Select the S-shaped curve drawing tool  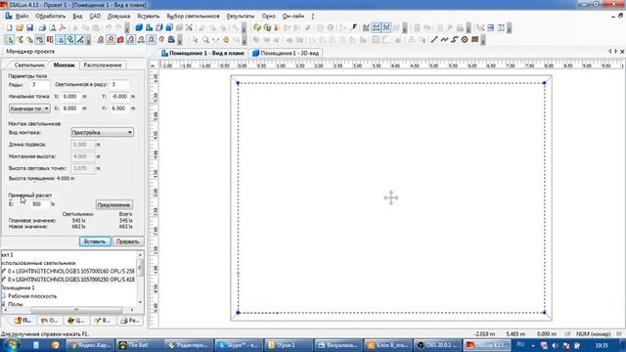(454, 39)
